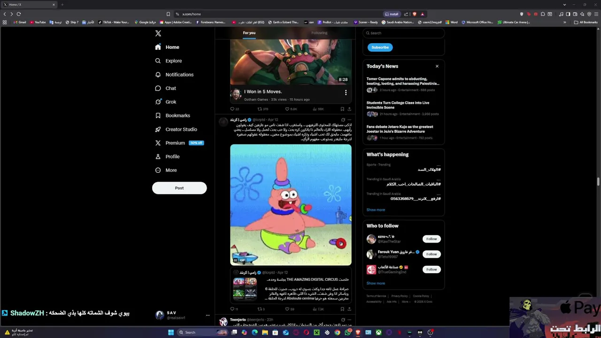The image size is (601, 338).
Task: Bookmark the Patrick Star GIF post
Action: 342,309
